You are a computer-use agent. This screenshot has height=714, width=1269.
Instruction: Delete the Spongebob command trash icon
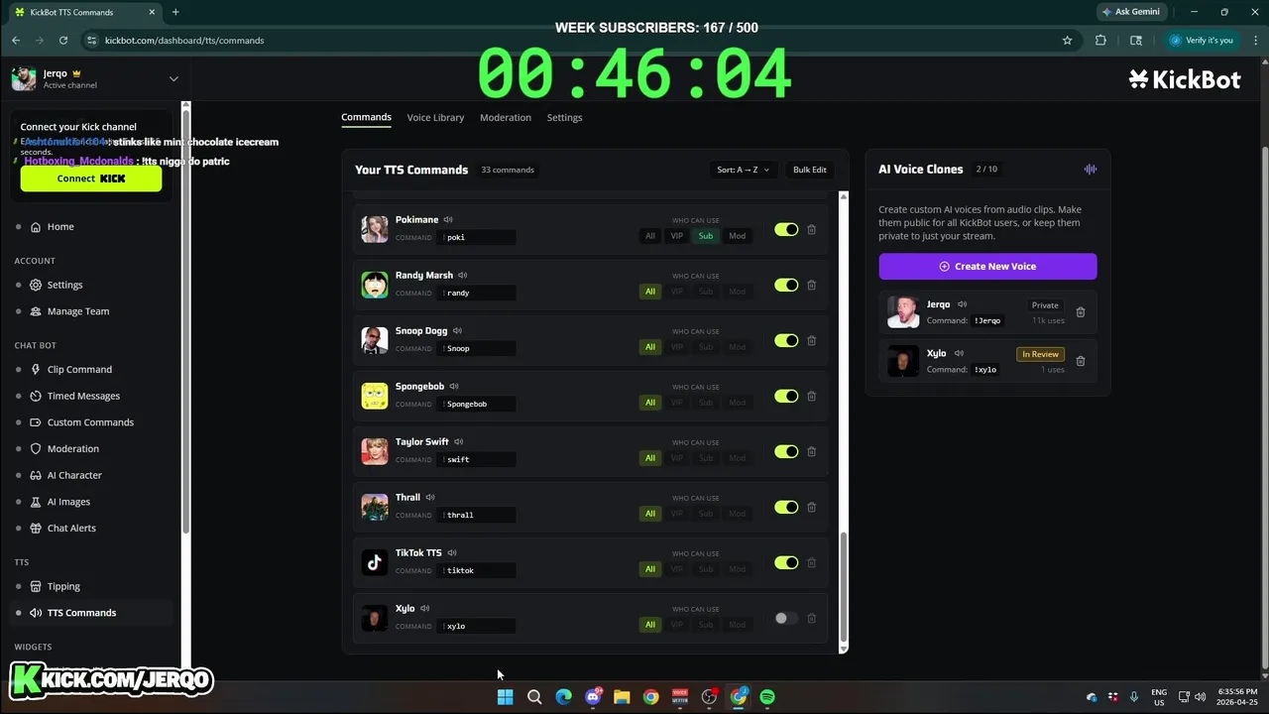point(811,397)
